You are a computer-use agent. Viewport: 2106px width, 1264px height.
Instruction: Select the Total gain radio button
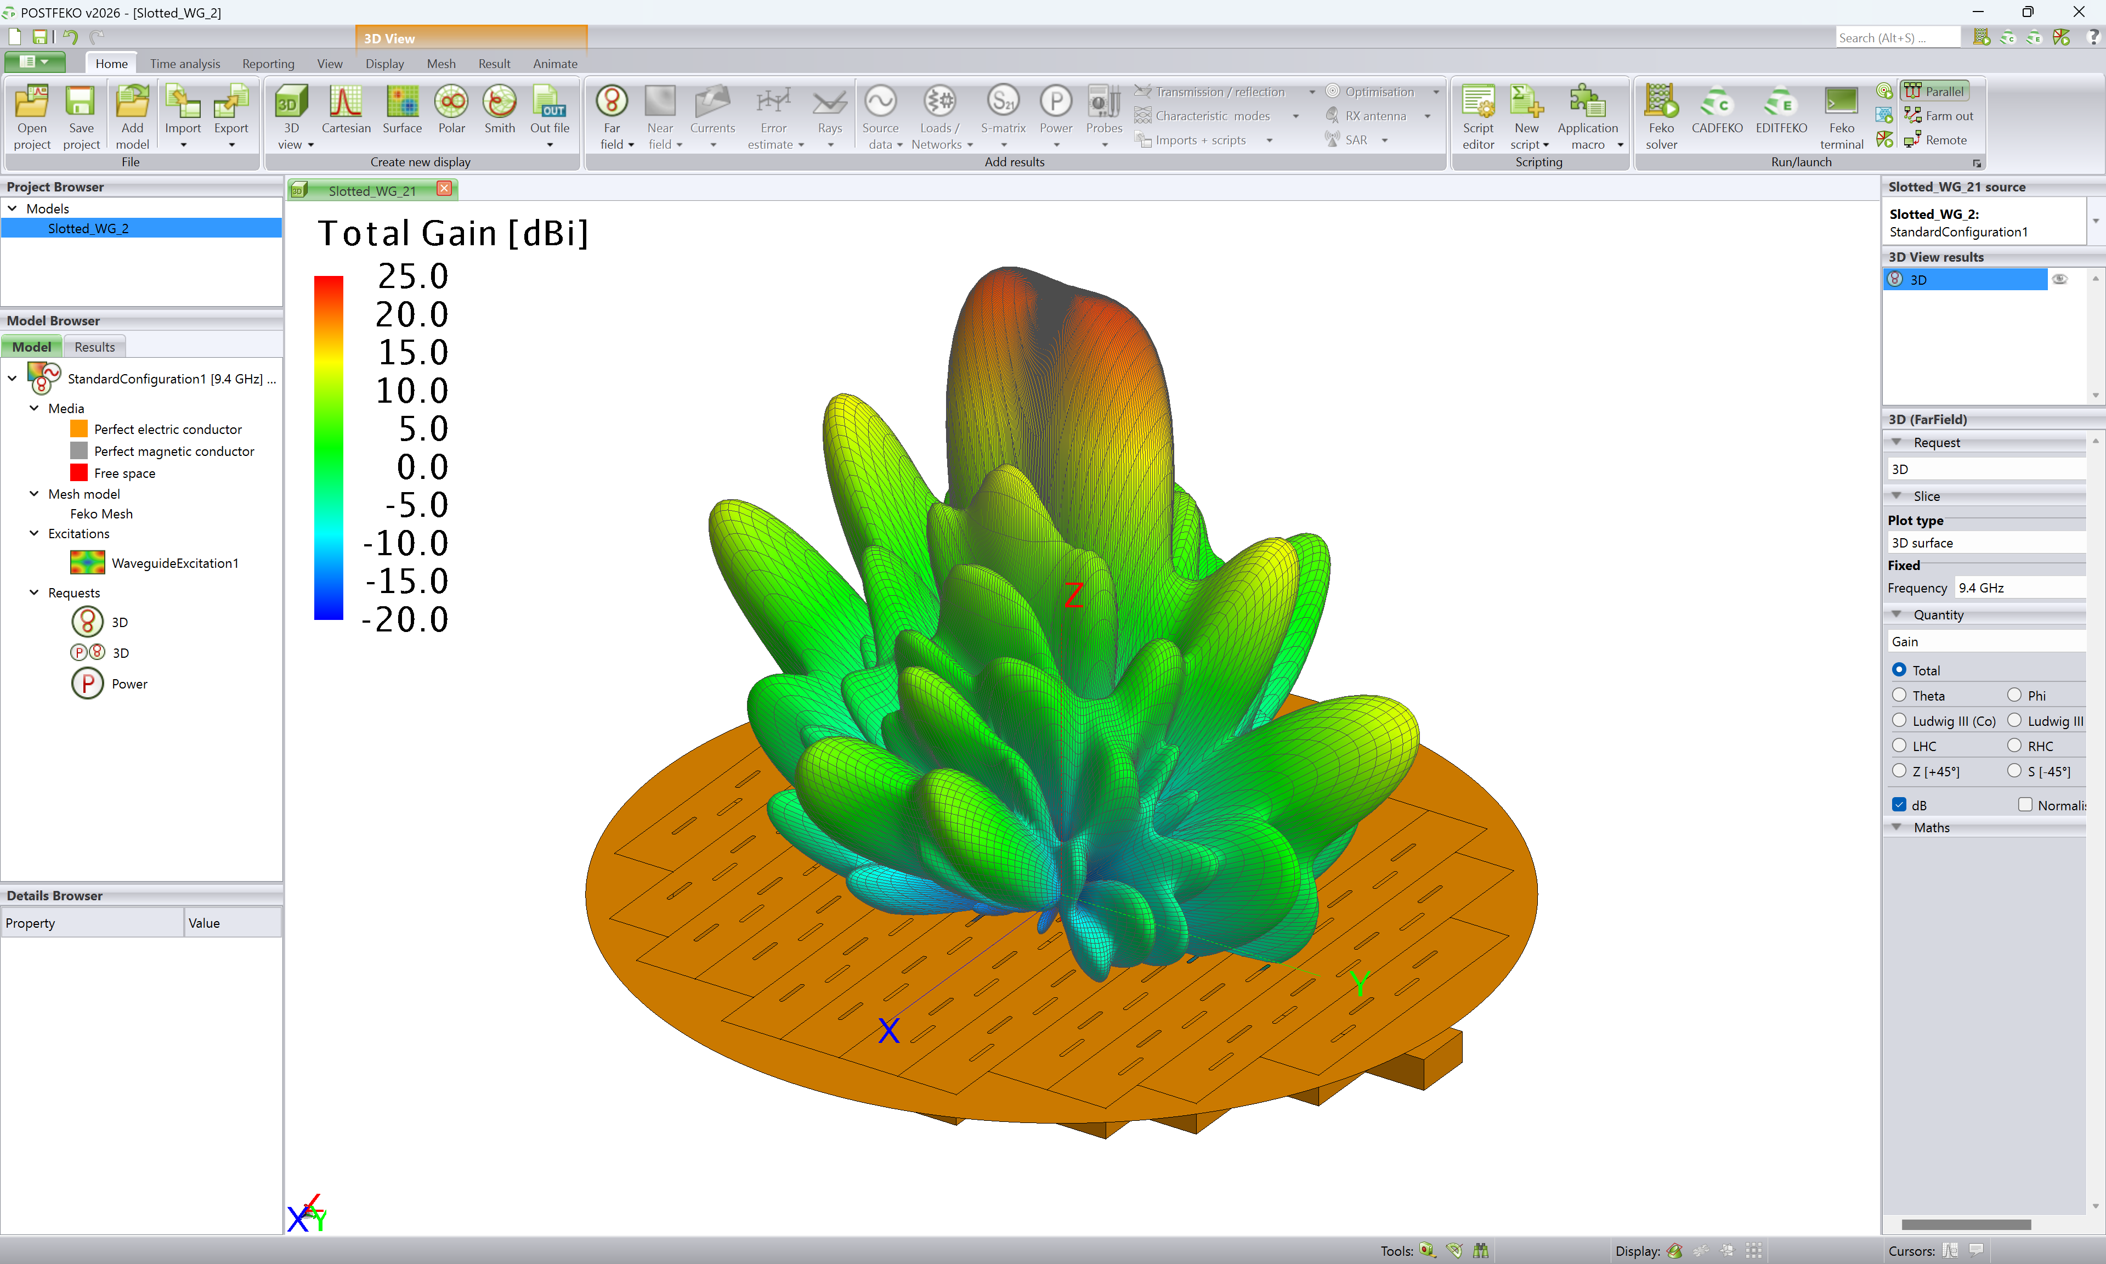1899,669
